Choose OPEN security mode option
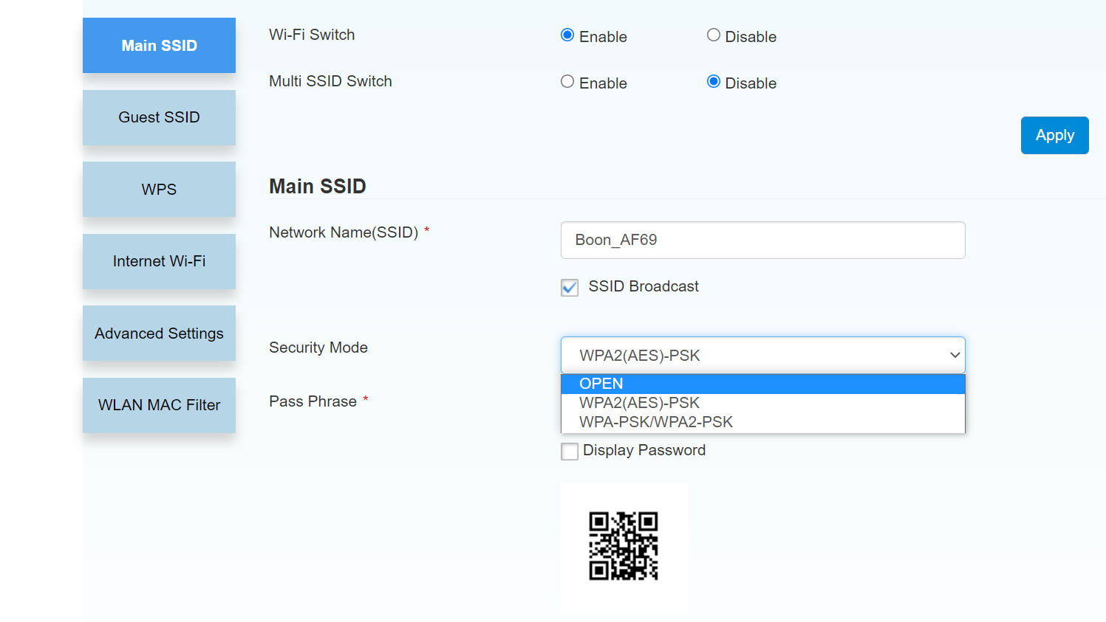 pyautogui.click(x=762, y=384)
